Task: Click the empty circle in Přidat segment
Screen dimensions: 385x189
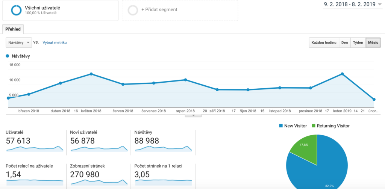Action: point(133,10)
